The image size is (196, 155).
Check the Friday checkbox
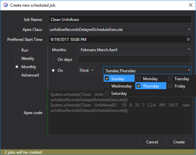point(170,86)
